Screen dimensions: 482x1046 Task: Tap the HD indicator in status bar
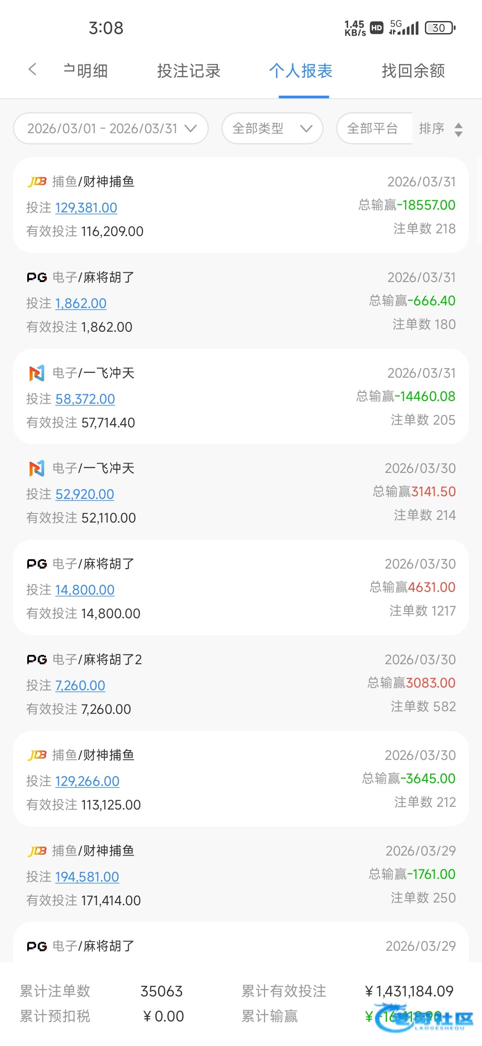[377, 28]
